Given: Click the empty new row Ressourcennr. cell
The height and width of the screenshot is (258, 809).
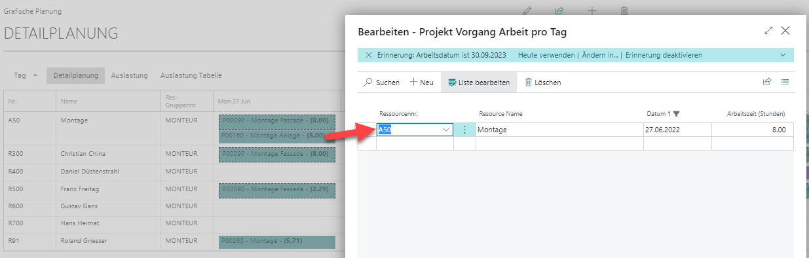Looking at the screenshot, I should pyautogui.click(x=415, y=143).
